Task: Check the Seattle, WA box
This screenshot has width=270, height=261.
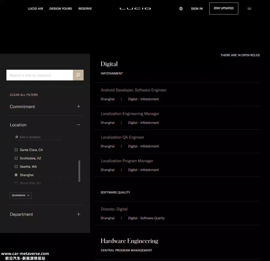Action: 16,166
